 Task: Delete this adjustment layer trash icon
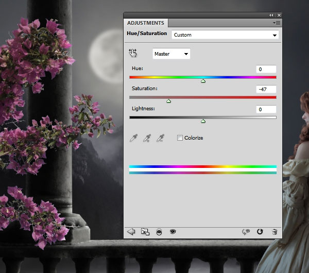point(274,232)
